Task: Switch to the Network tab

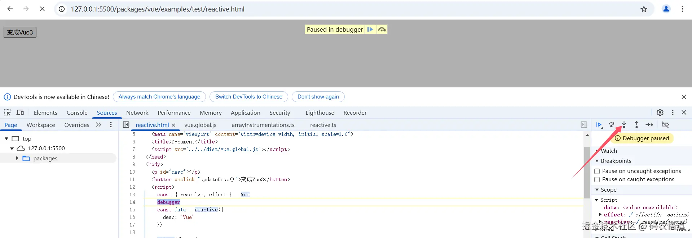Action: point(137,113)
